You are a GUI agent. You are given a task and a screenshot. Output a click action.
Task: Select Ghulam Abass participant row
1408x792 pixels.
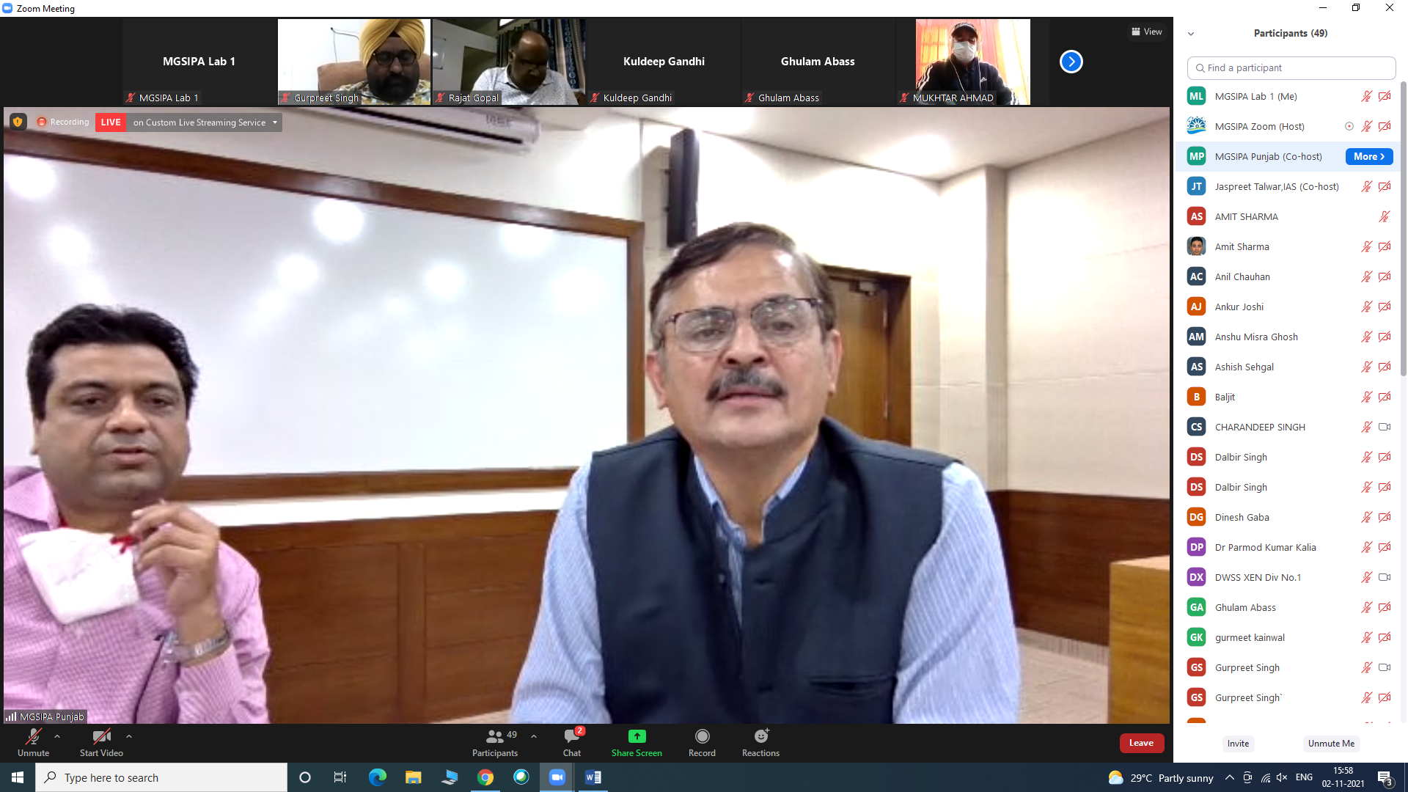pyautogui.click(x=1288, y=607)
